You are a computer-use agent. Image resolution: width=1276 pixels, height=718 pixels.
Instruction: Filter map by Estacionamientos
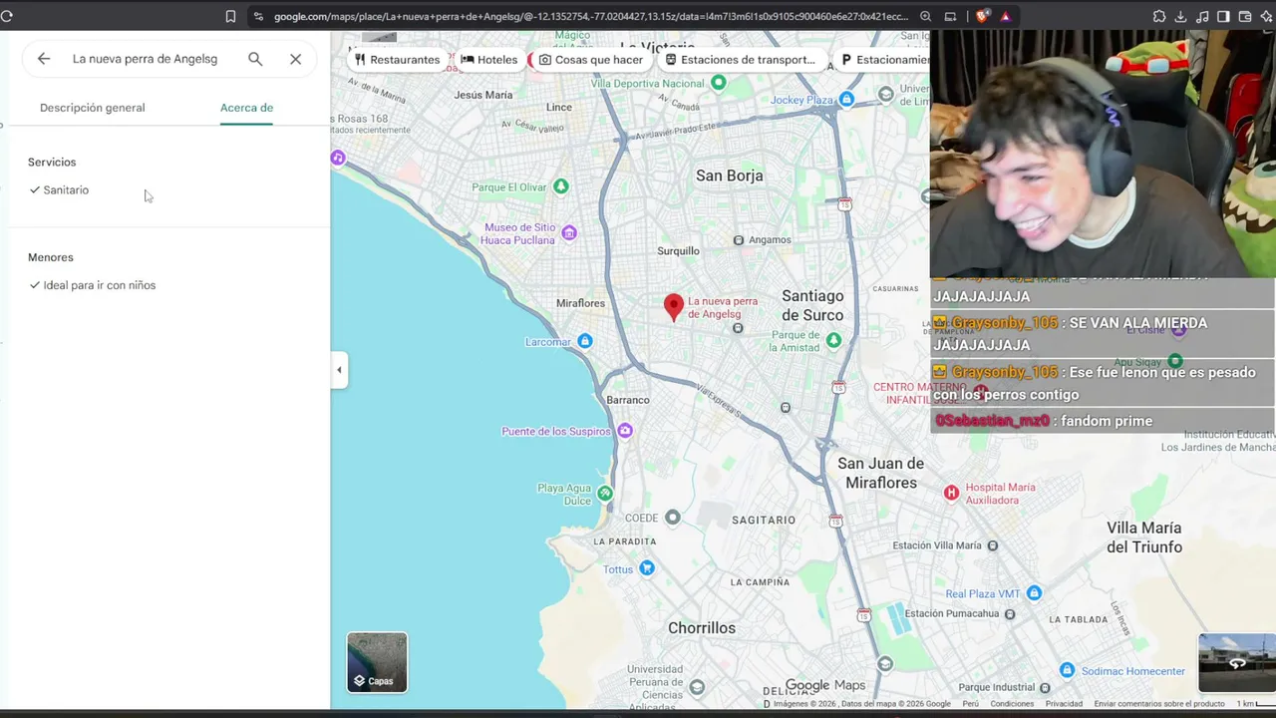(885, 60)
